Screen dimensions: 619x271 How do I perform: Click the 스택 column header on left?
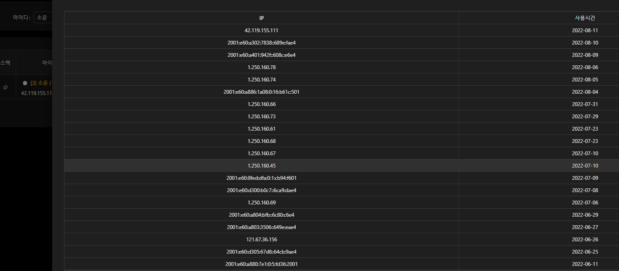(x=5, y=62)
